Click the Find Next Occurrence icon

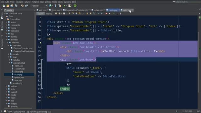pyautogui.click(x=76, y=13)
